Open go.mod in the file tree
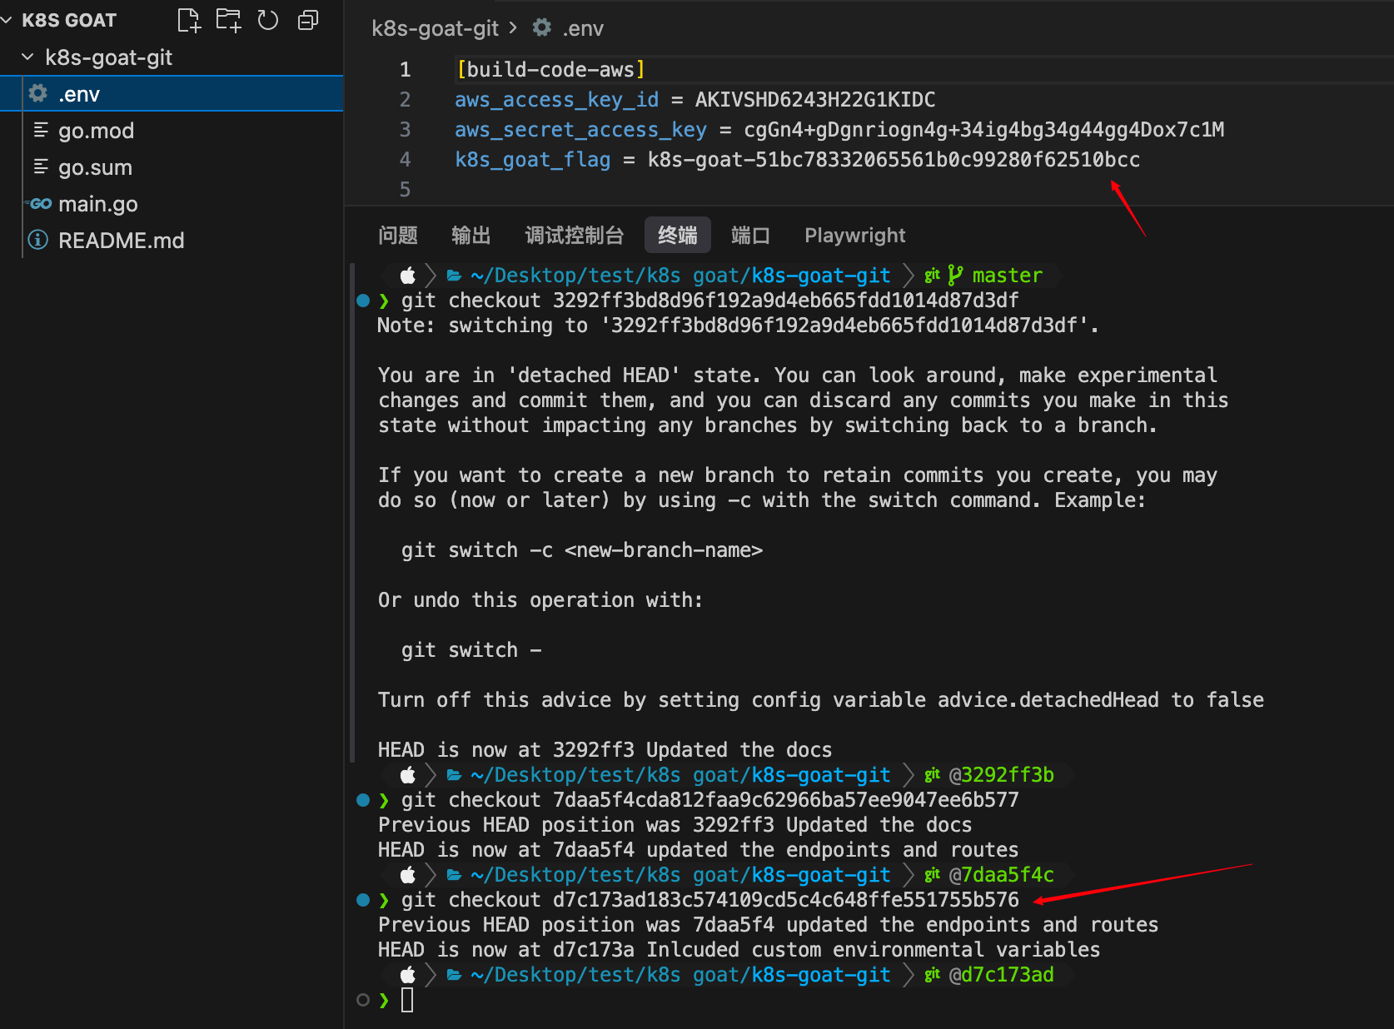This screenshot has width=1394, height=1029. 96,131
